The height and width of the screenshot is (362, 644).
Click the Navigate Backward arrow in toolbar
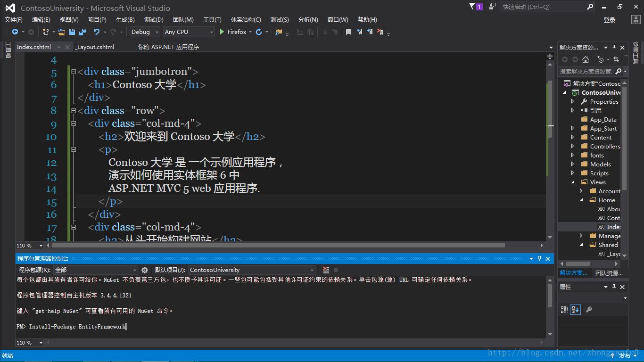(15, 32)
